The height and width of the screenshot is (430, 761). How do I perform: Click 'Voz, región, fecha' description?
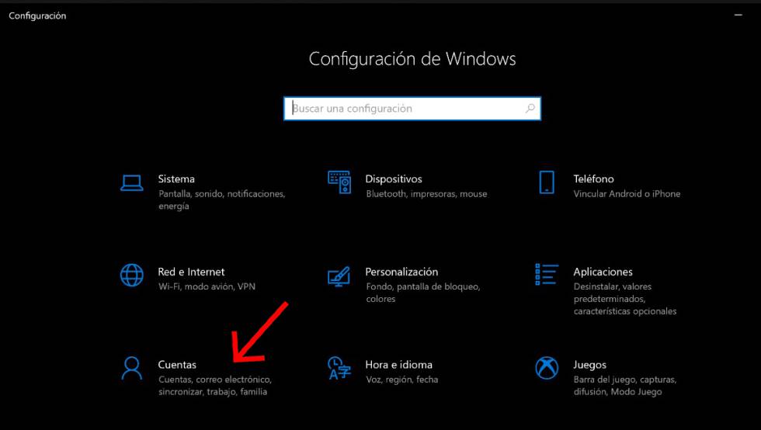[402, 380]
